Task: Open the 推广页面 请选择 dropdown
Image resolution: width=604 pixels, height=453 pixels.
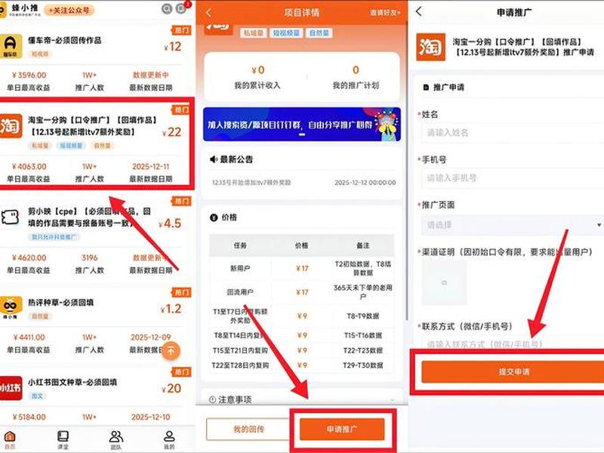Action: [x=513, y=225]
